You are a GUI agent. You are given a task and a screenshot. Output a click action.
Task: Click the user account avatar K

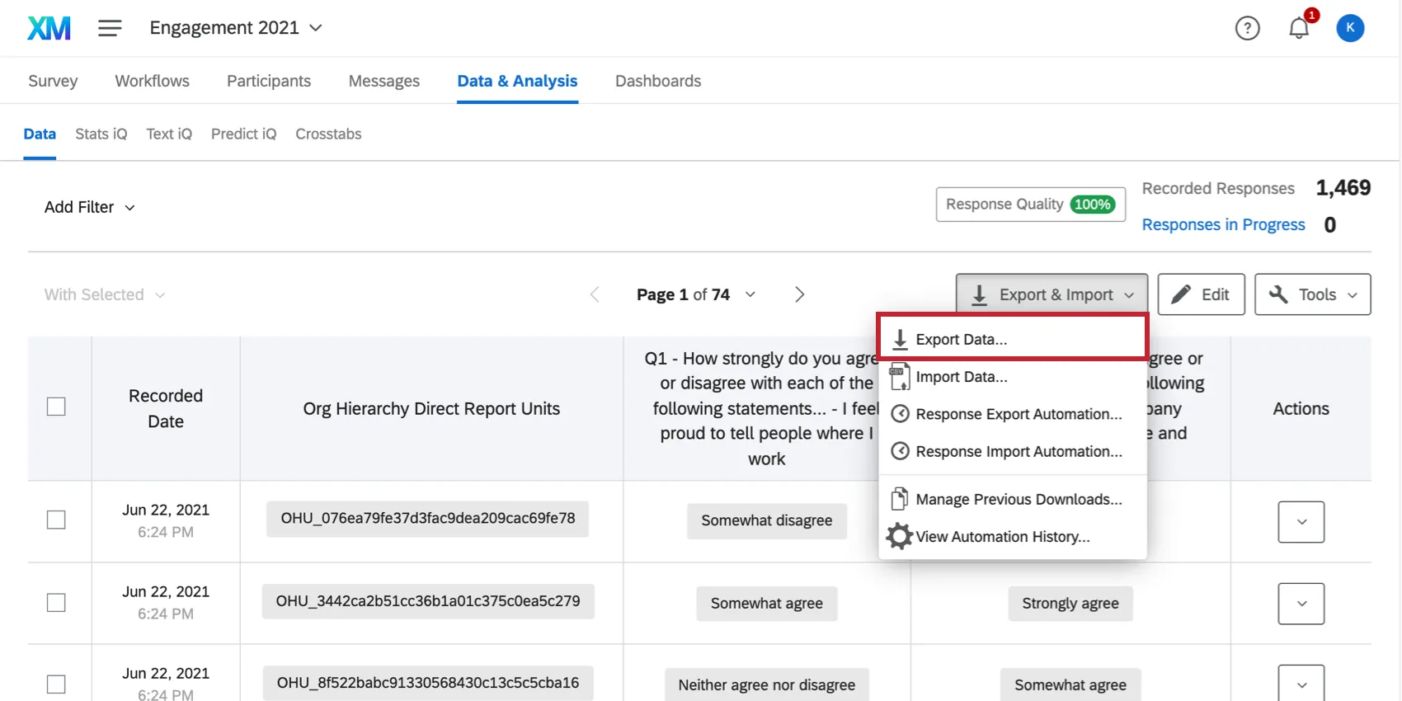(1350, 28)
